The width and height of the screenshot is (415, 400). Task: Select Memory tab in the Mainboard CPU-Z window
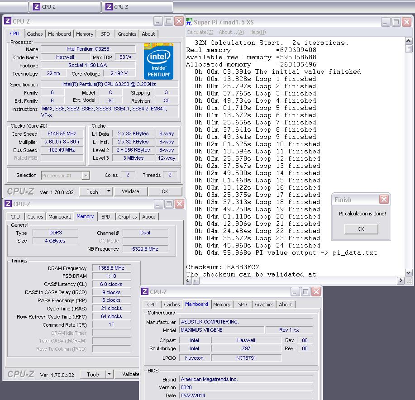pos(221,305)
